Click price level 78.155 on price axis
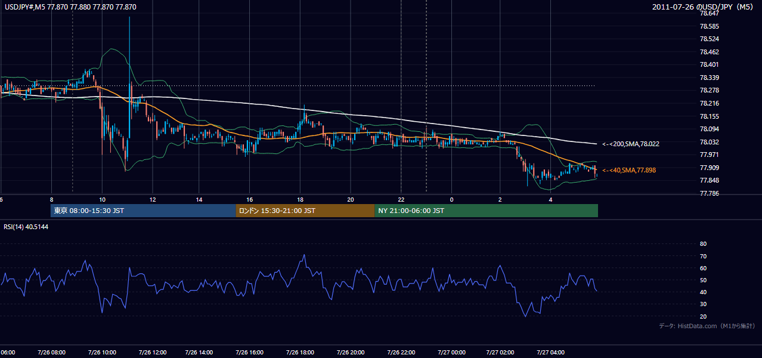 click(x=709, y=116)
